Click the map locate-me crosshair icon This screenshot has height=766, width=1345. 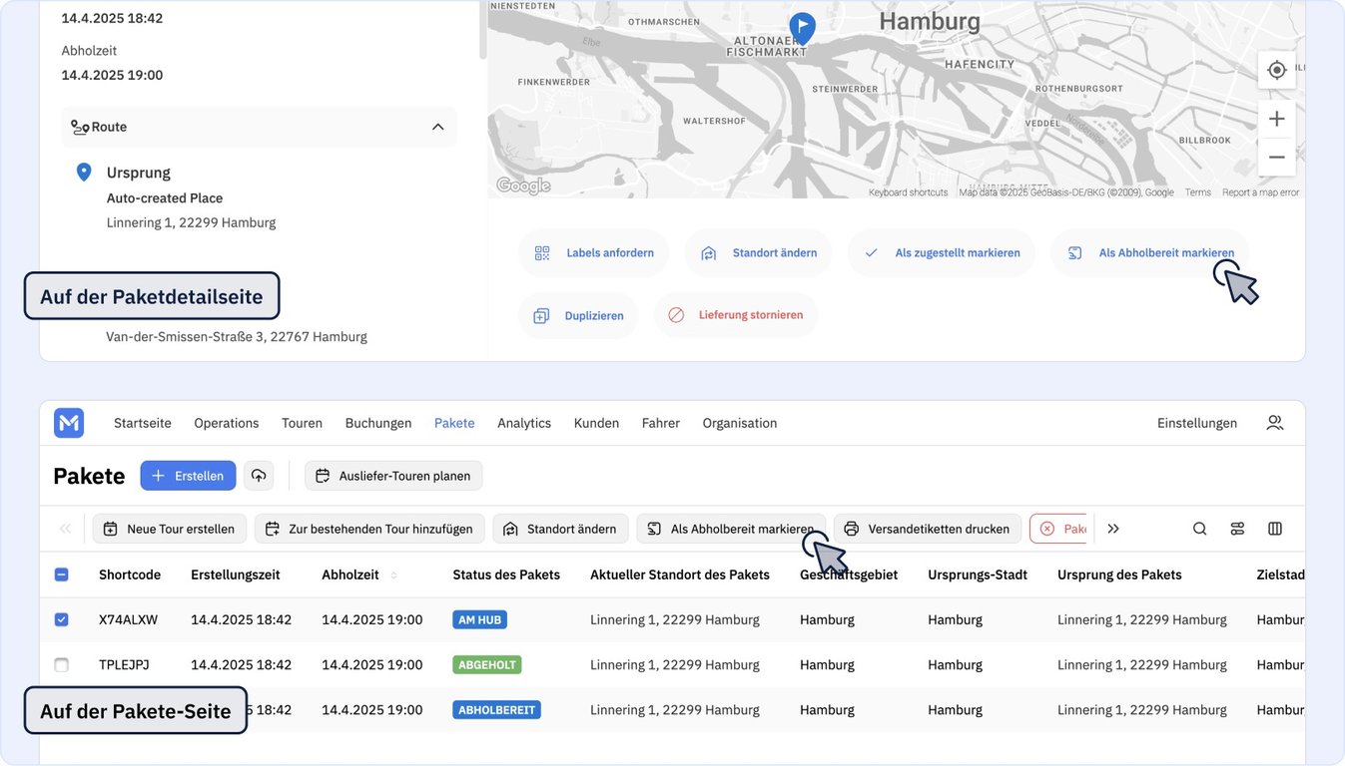(1276, 70)
